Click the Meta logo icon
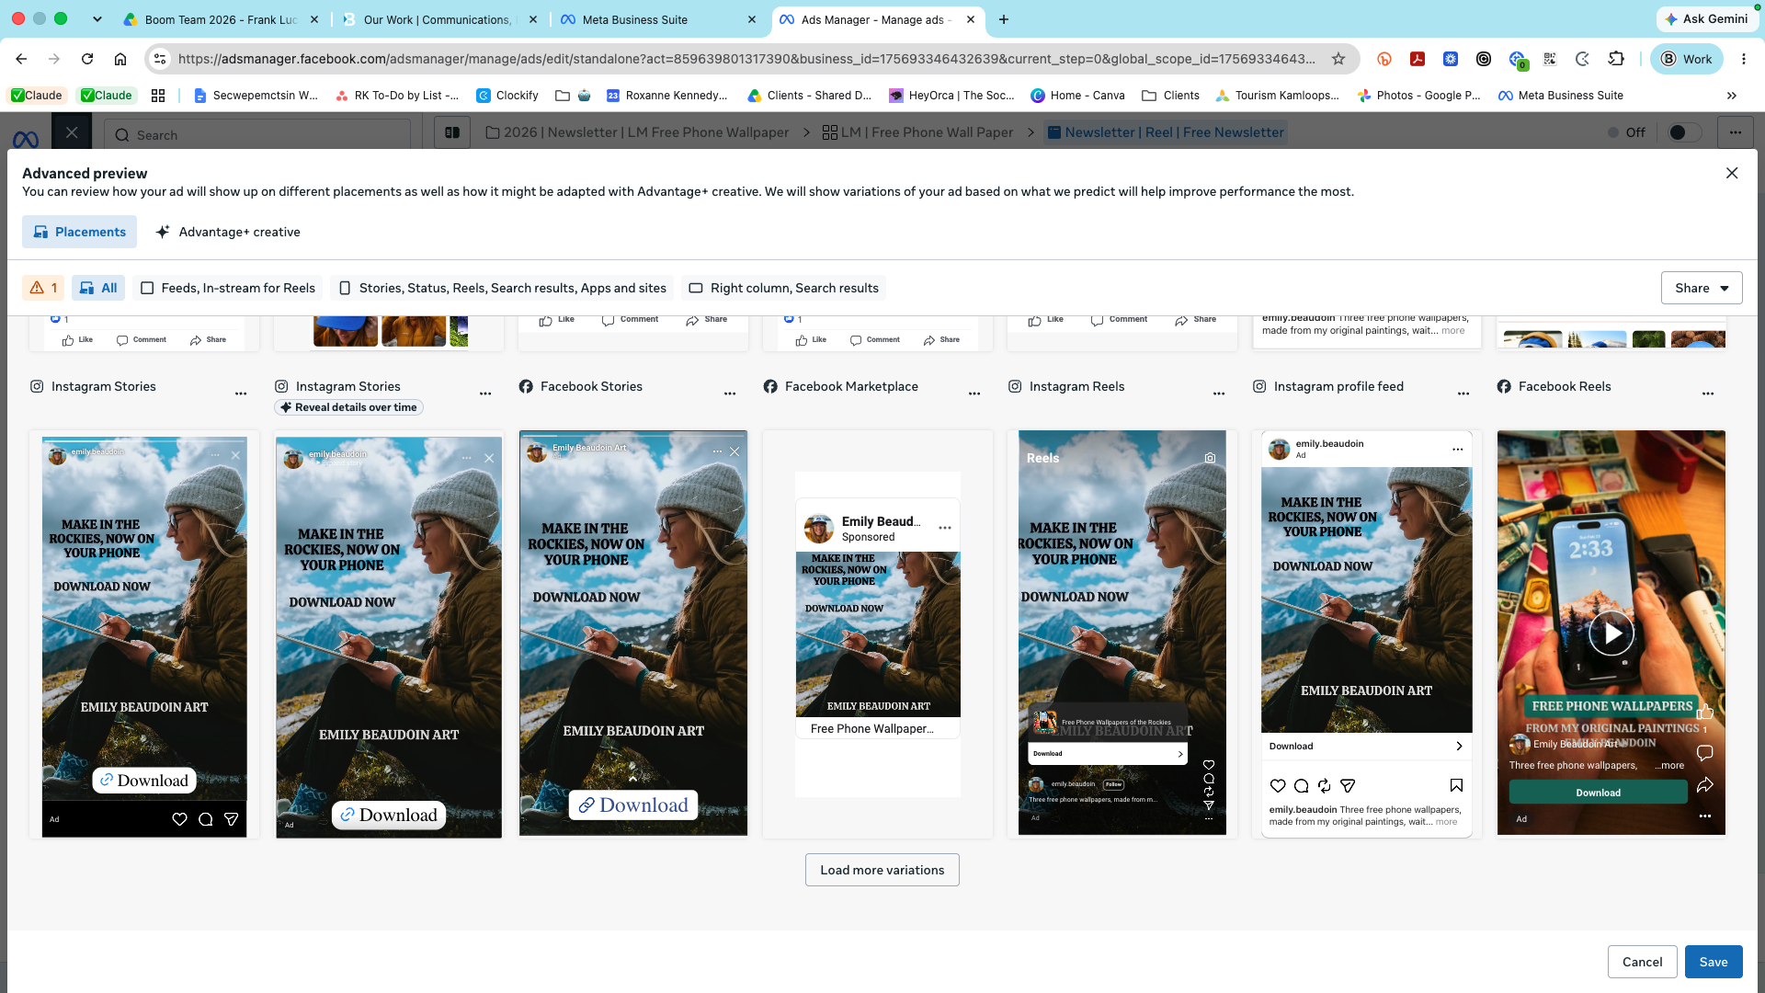This screenshot has height=993, width=1765. (x=26, y=138)
